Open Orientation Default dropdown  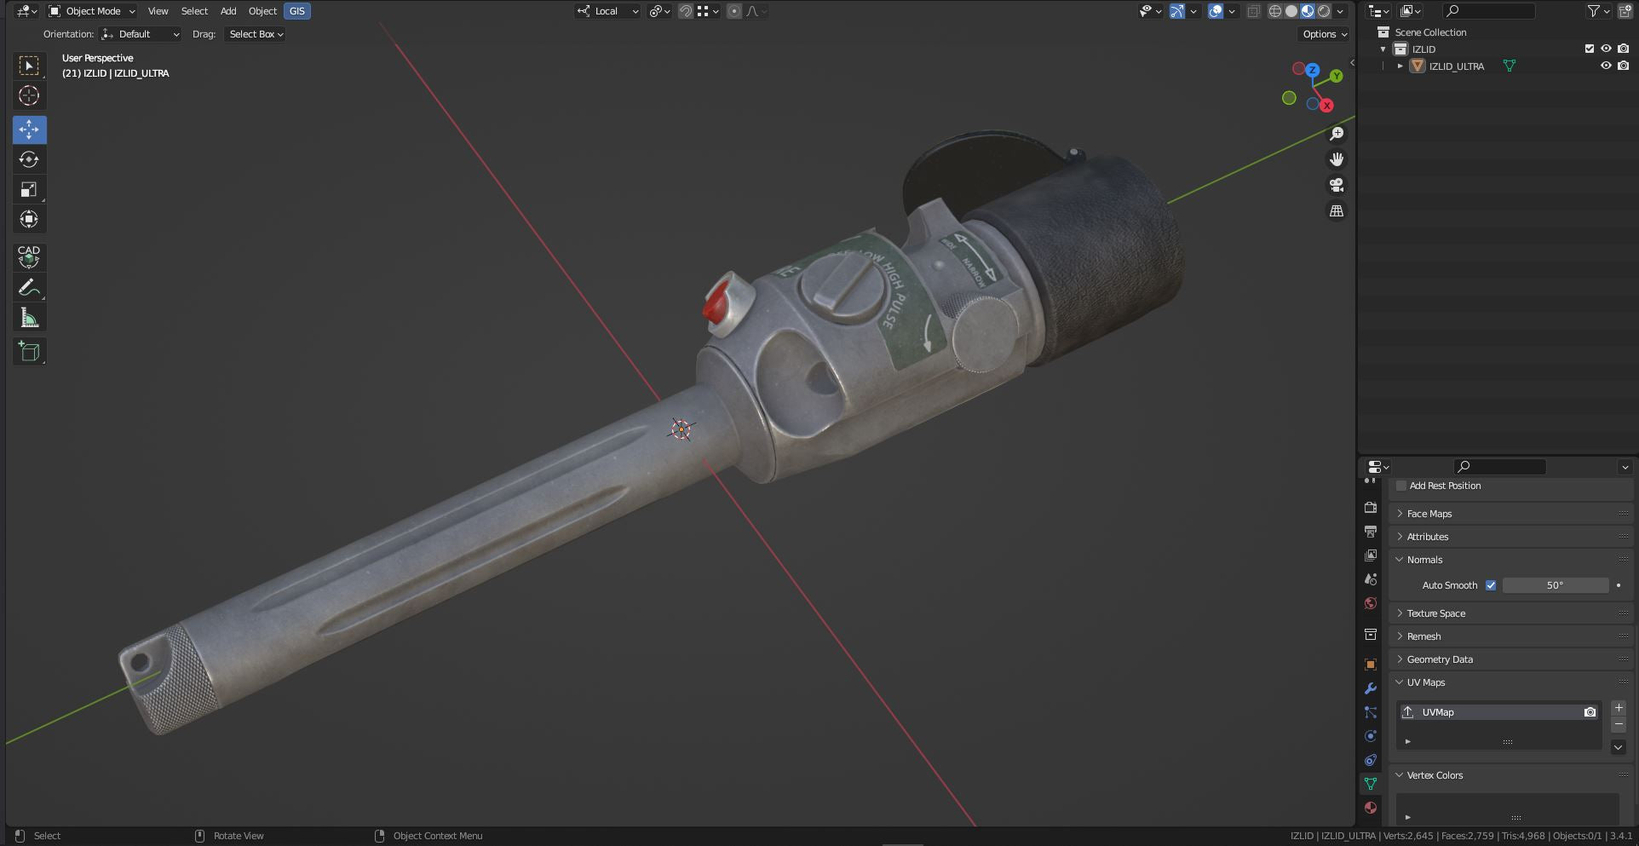point(141,34)
